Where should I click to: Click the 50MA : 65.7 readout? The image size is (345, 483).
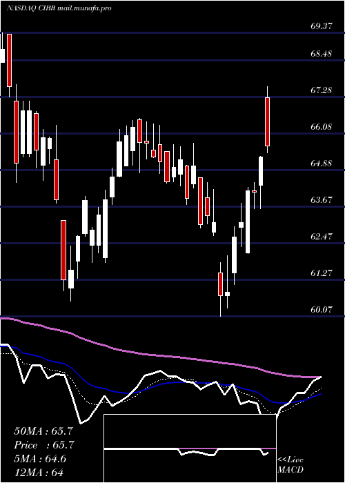click(43, 431)
